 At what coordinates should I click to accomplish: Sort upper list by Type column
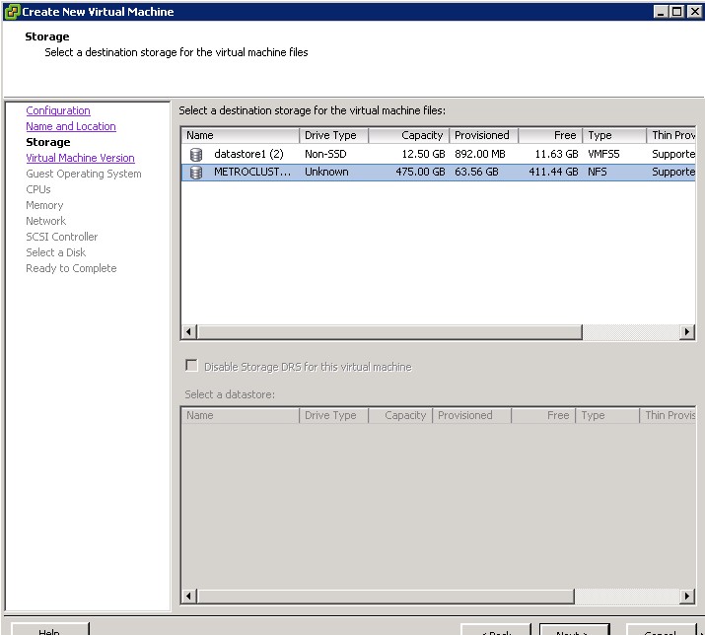tap(613, 135)
